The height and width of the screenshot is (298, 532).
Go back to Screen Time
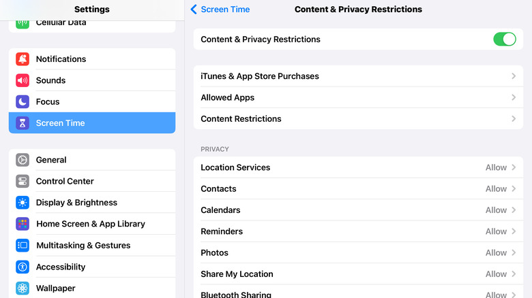point(220,9)
